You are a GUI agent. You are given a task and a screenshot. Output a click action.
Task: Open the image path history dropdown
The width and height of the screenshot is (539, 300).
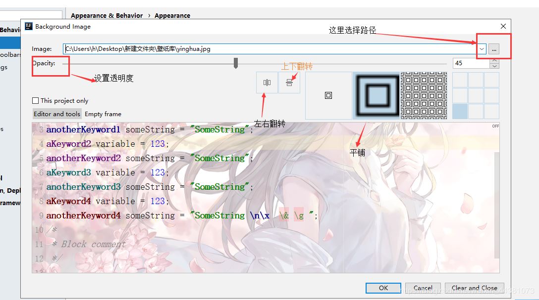point(481,48)
